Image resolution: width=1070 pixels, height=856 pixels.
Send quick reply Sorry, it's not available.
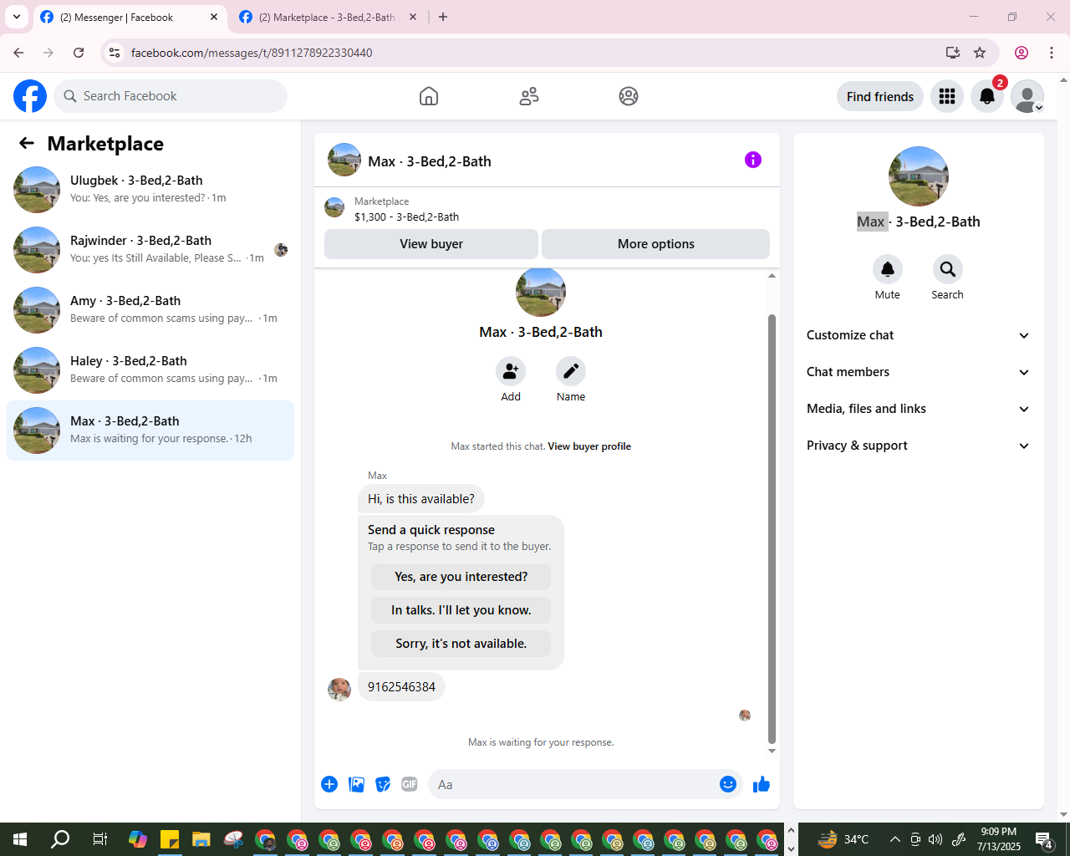[x=461, y=644]
